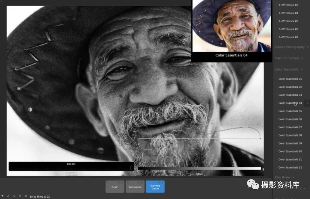Go to next preset with right arrow
Image resolution: width=310 pixels, height=199 pixels.
point(14,196)
